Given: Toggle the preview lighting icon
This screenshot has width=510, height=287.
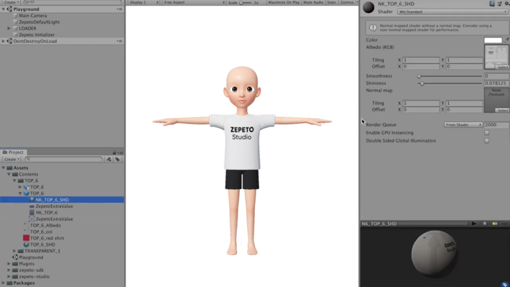Looking at the screenshot, I should coord(494,223).
